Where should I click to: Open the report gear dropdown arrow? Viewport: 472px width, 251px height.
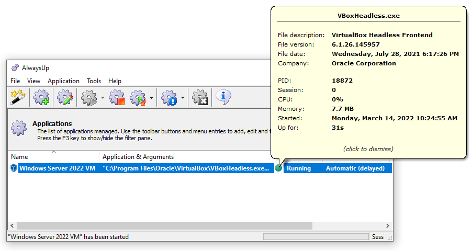(x=183, y=97)
